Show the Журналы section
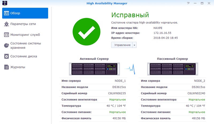214x124 pixels. click(25, 67)
